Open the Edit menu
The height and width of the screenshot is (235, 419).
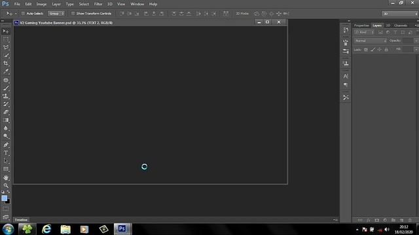(x=28, y=4)
